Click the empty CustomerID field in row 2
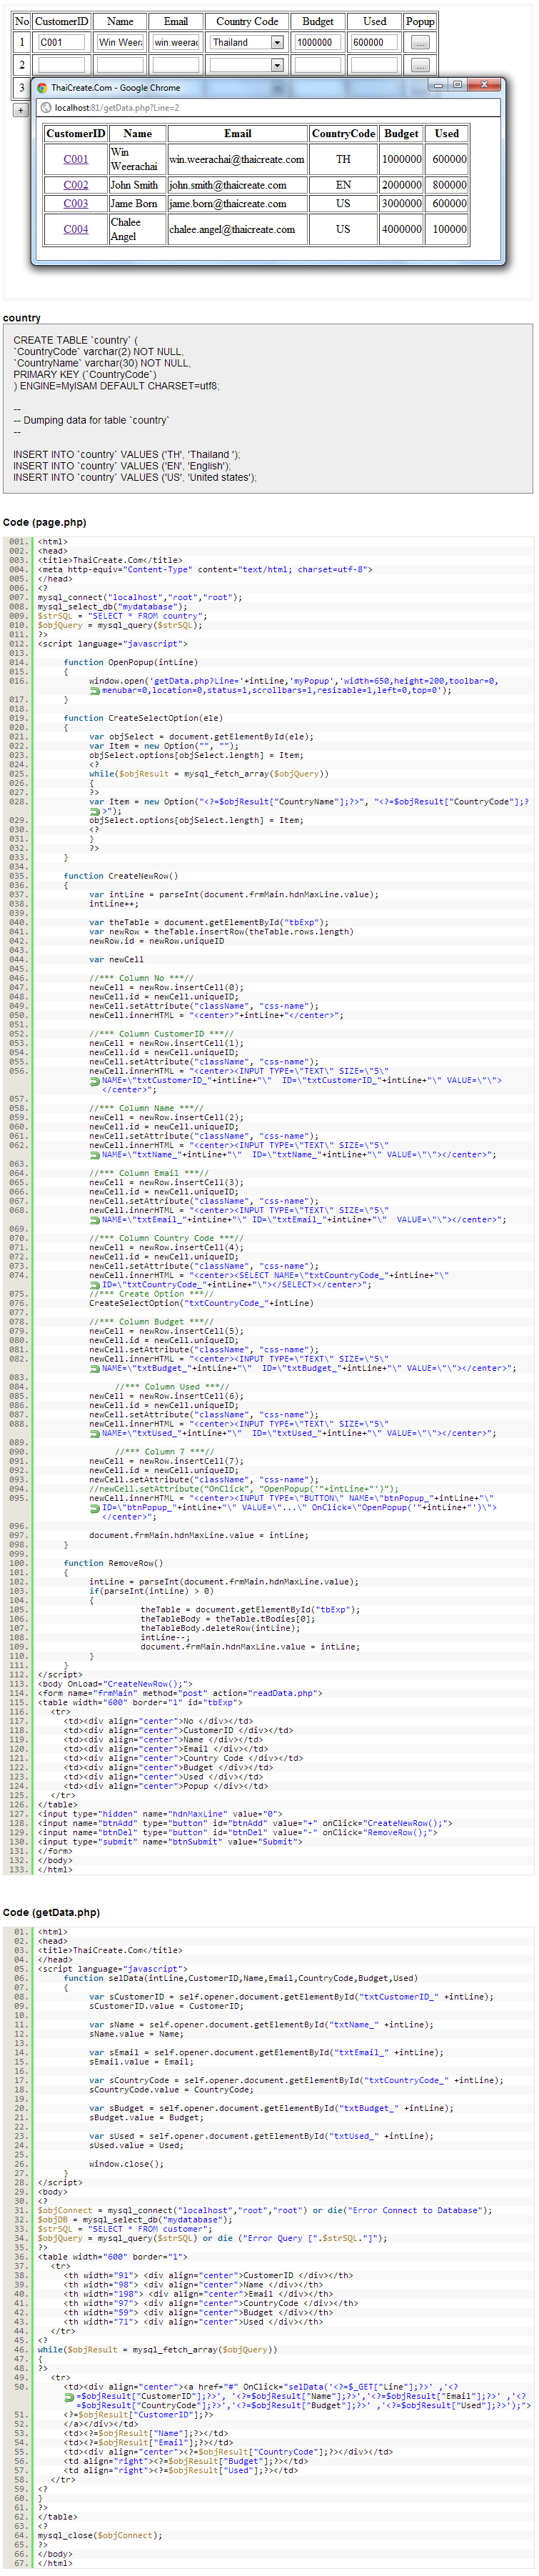Viewport: 539px width, 2576px height. (x=61, y=65)
